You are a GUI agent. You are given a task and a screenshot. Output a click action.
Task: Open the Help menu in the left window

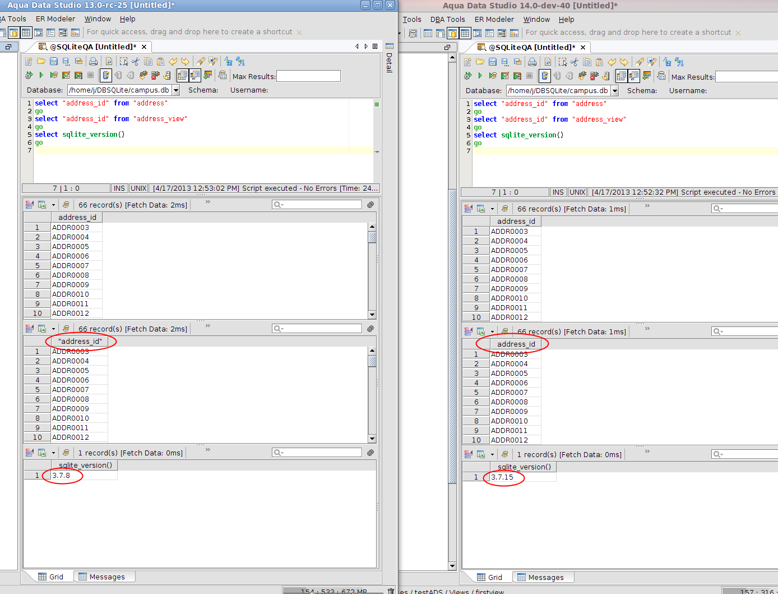point(127,19)
